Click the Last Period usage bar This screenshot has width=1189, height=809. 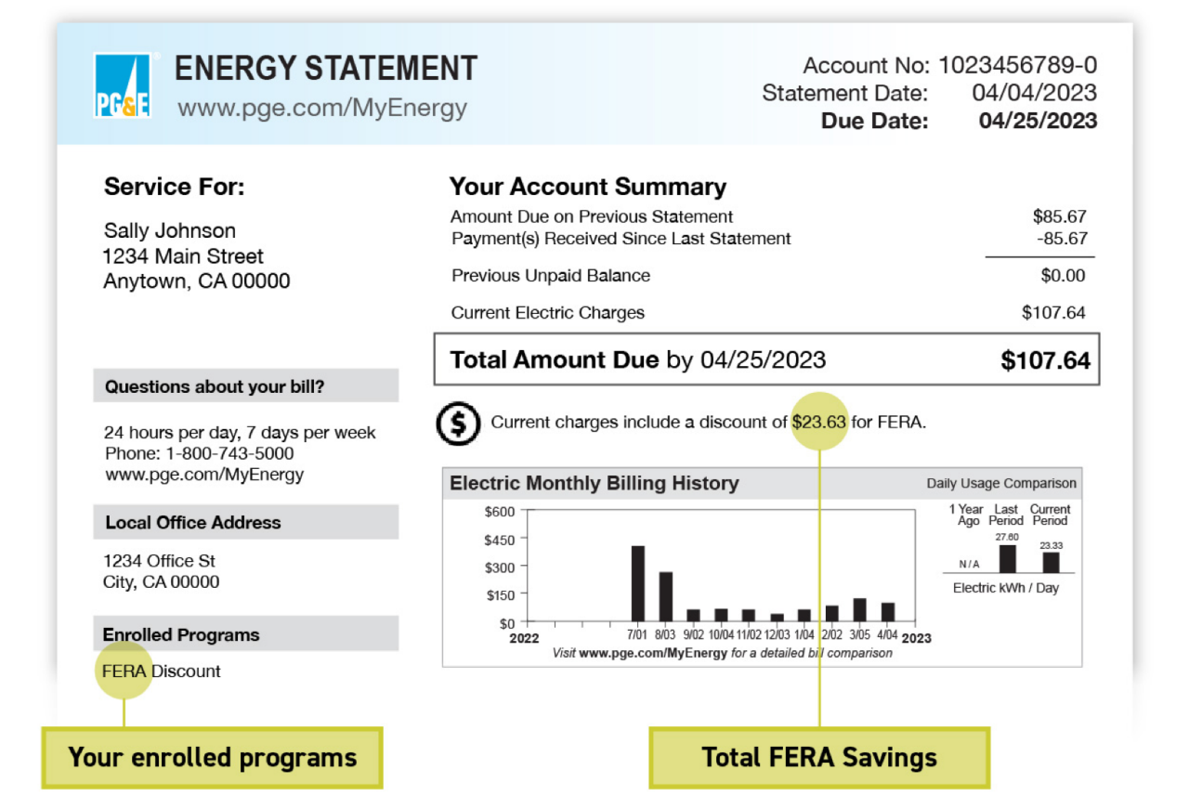point(1007,558)
